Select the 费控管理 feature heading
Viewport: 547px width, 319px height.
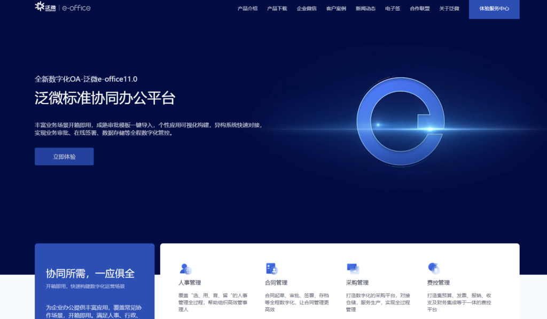[438, 283]
